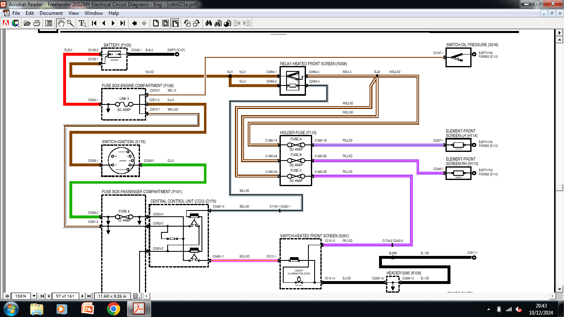Click the CENTRAL CONTROL UNIT (CCU) (D170) label
Viewport: 564px width, 317px height.
[x=183, y=201]
